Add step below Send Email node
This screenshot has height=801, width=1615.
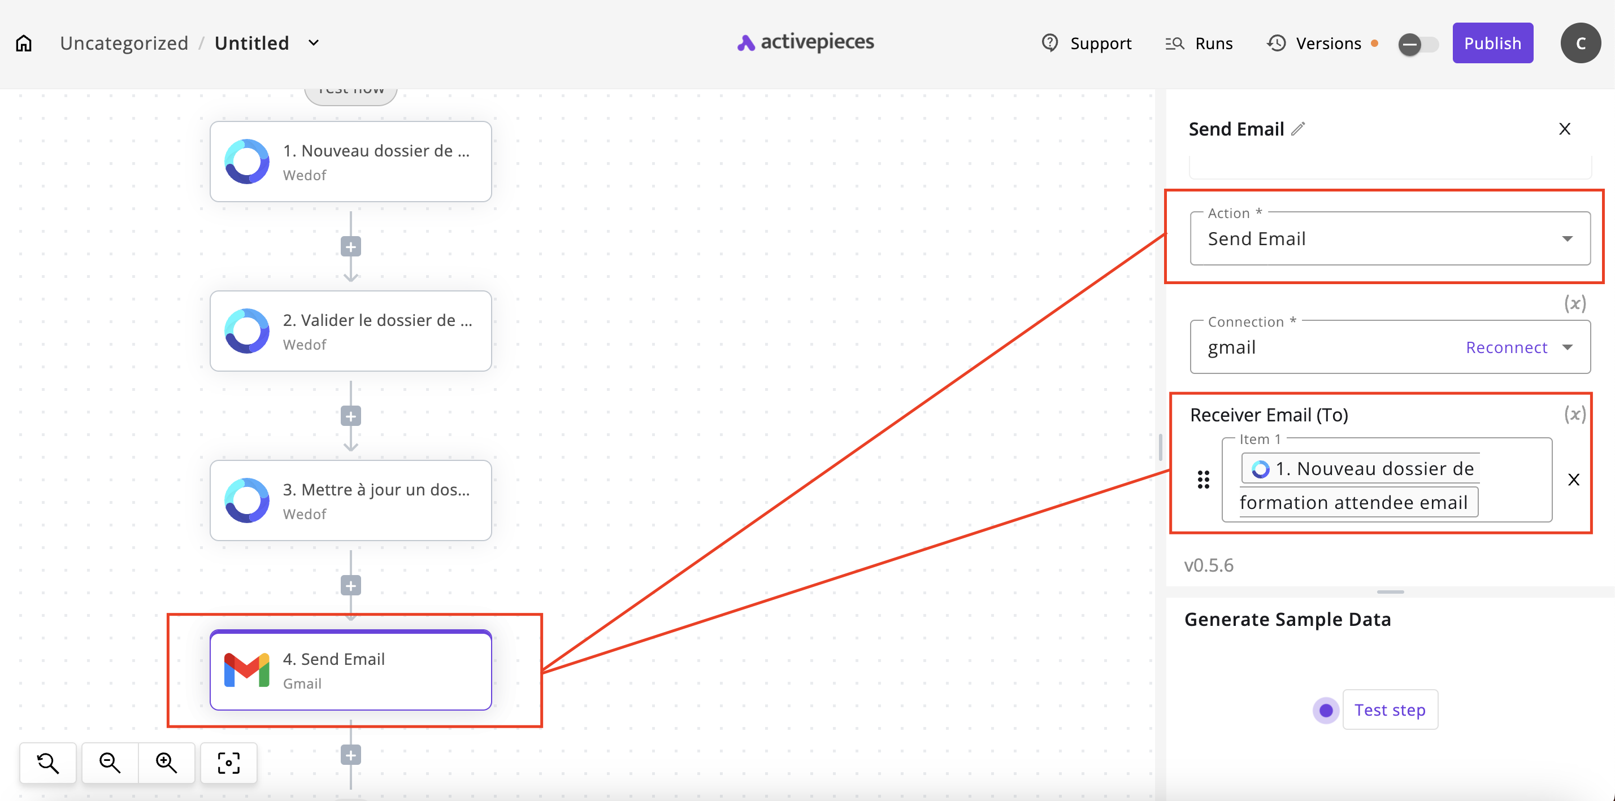click(350, 755)
